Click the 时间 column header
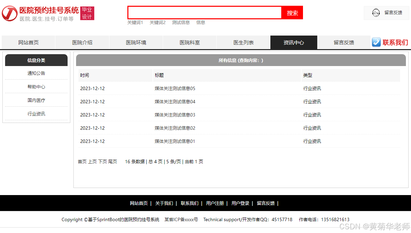 click(x=85, y=75)
